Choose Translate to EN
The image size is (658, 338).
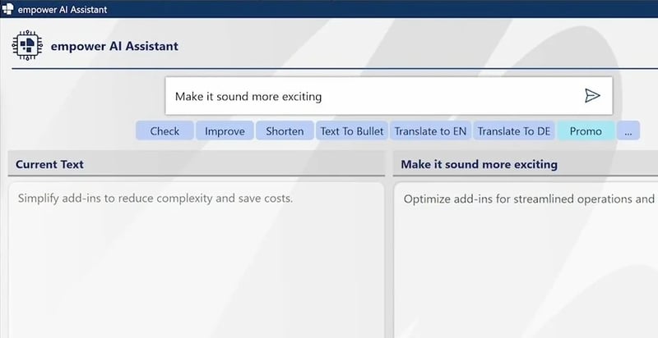click(x=430, y=131)
